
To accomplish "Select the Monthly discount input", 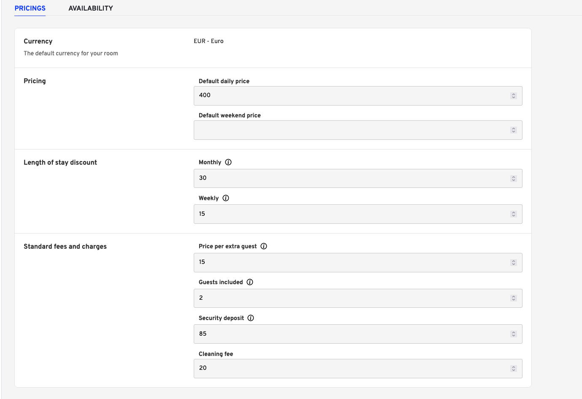I will point(358,178).
